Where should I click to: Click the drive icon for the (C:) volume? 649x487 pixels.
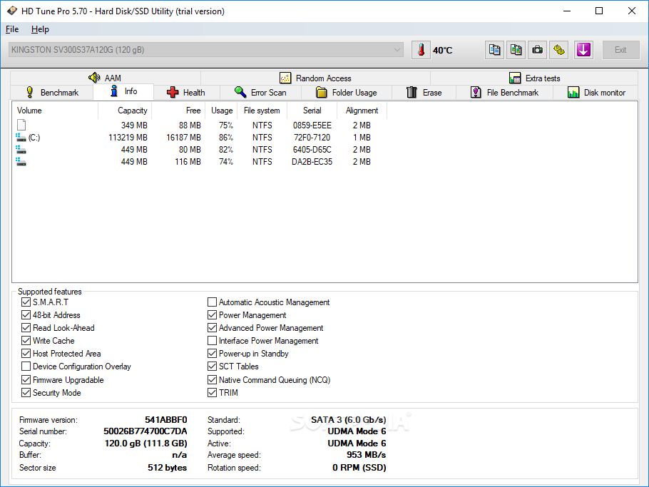coord(21,138)
